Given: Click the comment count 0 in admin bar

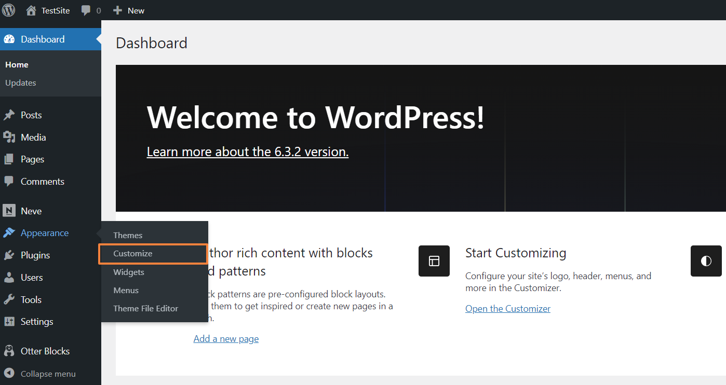Looking at the screenshot, I should click(x=99, y=10).
